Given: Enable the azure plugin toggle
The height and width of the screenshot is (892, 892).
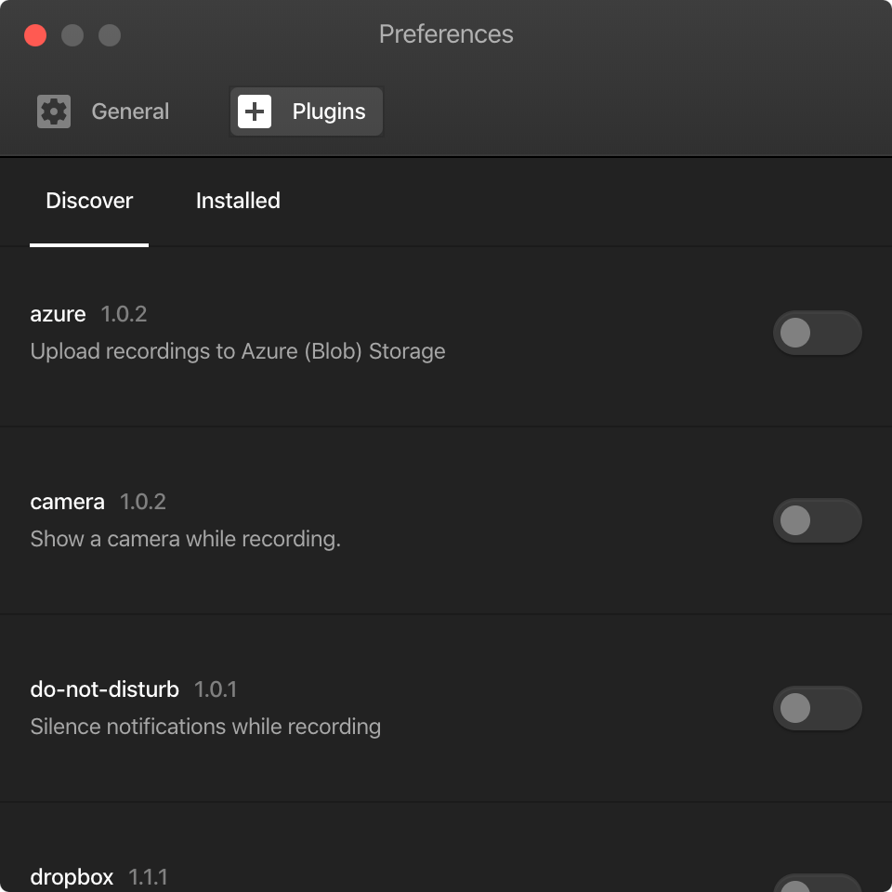Looking at the screenshot, I should coord(817,333).
